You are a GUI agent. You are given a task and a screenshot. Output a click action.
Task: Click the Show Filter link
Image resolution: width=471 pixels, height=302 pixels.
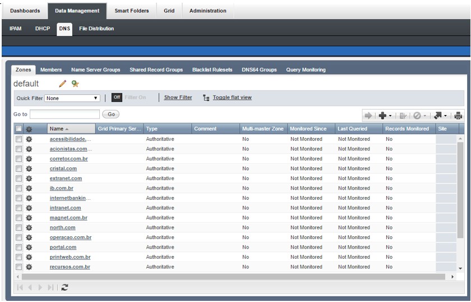click(178, 98)
